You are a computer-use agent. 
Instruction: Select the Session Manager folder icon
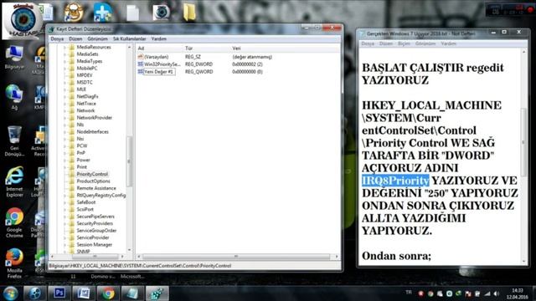click(x=72, y=245)
